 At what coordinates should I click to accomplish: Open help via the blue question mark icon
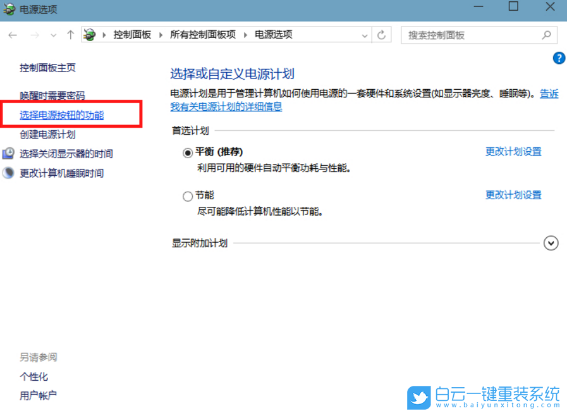[559, 58]
